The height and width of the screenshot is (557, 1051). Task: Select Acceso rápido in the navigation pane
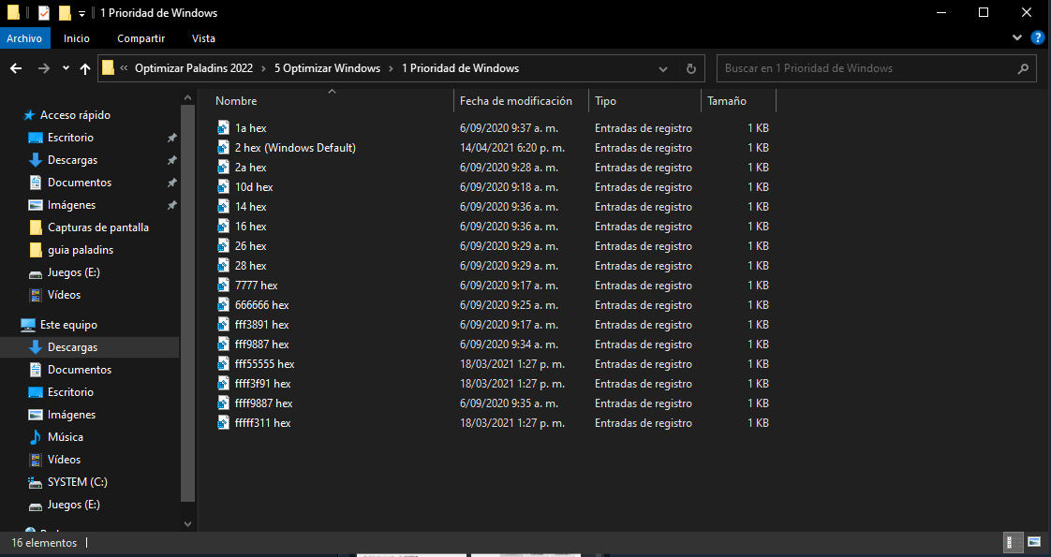75,115
